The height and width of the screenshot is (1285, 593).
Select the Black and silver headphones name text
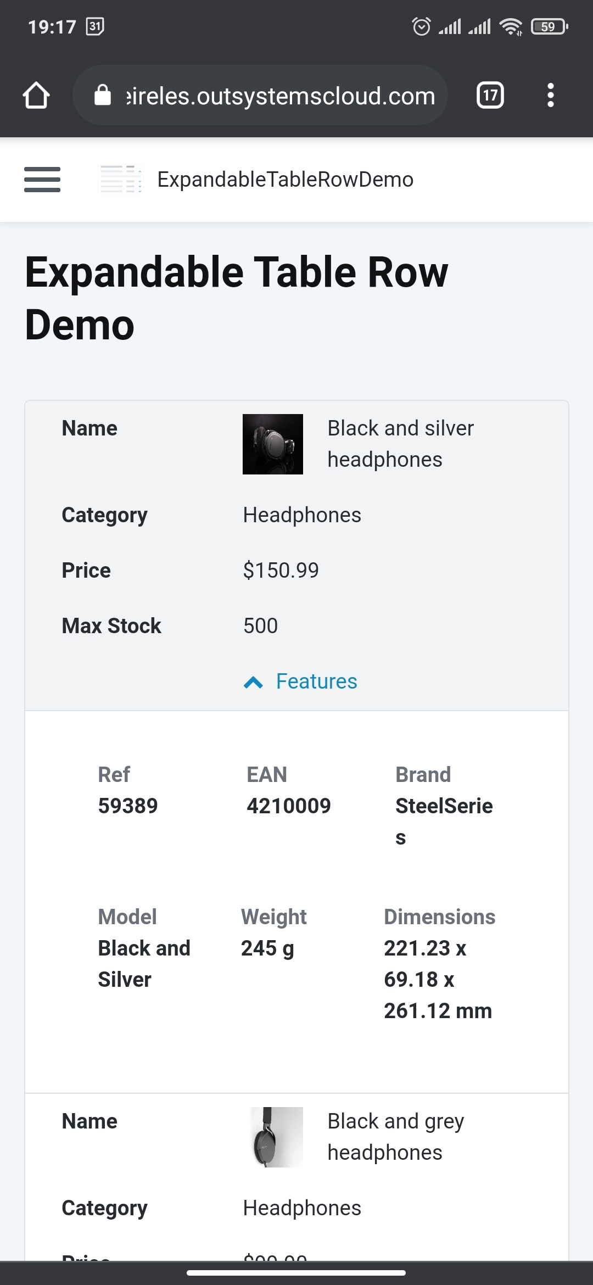click(400, 444)
